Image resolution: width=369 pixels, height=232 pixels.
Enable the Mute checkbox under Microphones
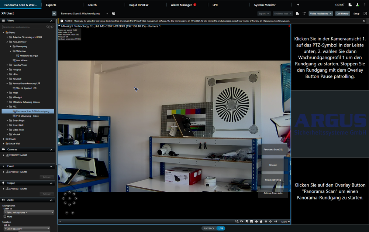coord(5,216)
